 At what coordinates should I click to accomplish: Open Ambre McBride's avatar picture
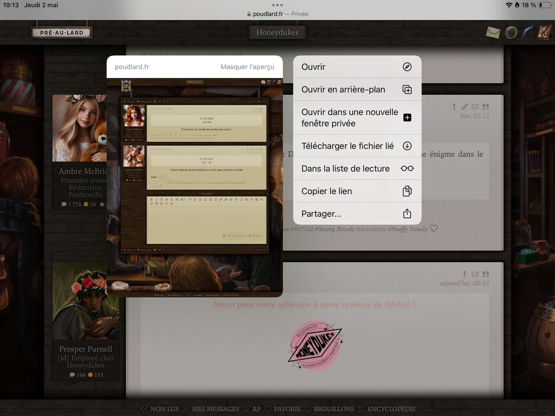pos(79,128)
